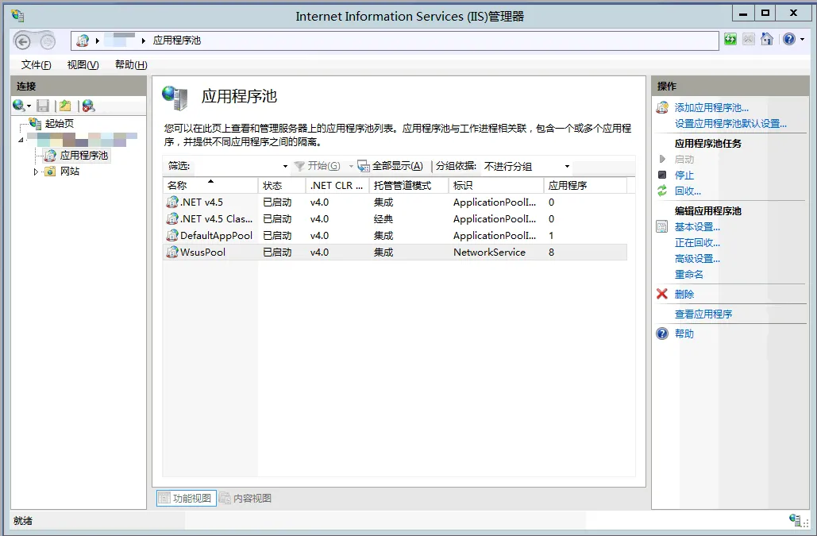Switch to the 功能视图 features view tab

186,498
